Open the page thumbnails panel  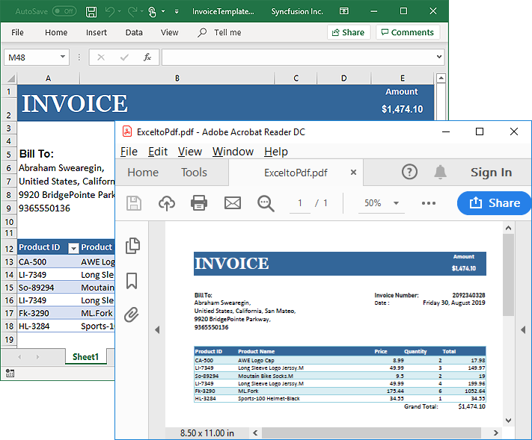click(132, 246)
